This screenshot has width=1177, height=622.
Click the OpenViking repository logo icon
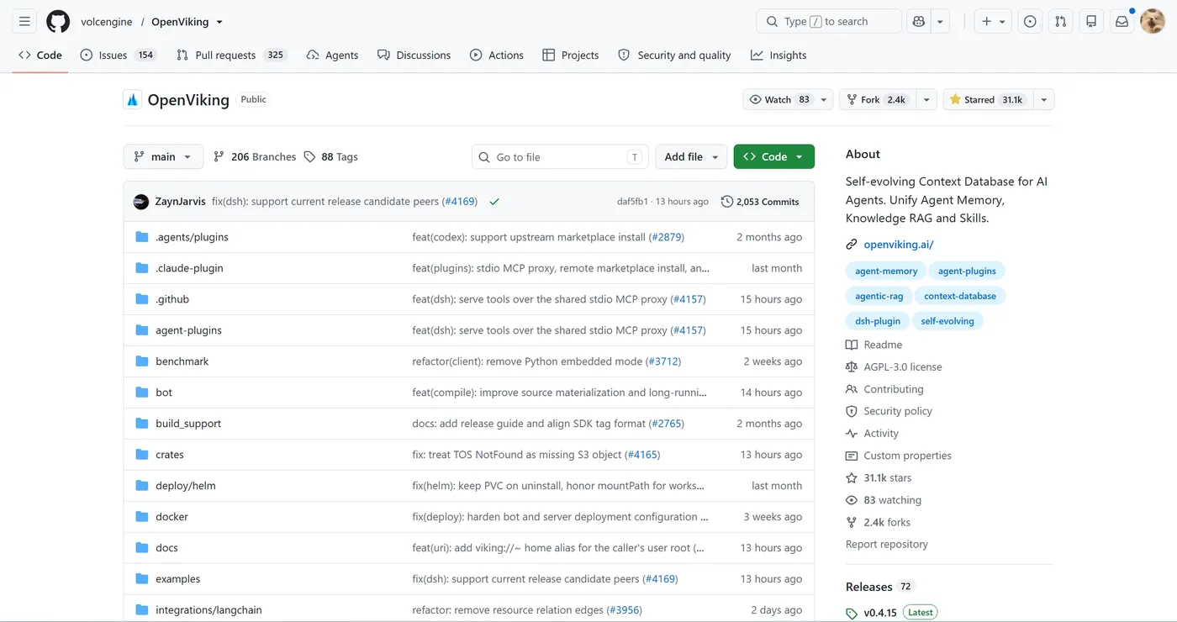tap(132, 99)
